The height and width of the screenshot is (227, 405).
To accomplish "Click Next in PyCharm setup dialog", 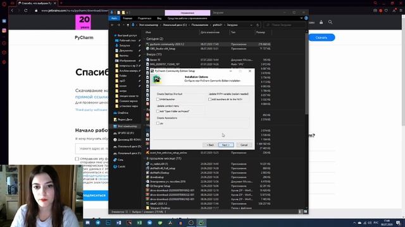I will 226,145.
